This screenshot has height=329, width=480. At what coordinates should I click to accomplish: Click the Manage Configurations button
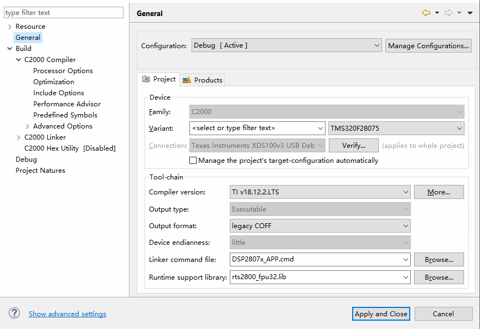(x=429, y=45)
